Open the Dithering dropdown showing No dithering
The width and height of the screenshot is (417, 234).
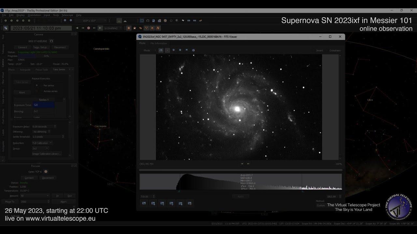tap(41, 132)
